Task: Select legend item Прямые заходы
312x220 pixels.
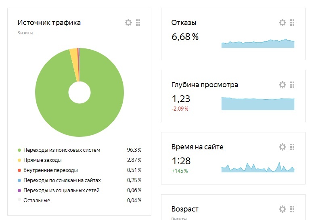Action: pos(42,160)
